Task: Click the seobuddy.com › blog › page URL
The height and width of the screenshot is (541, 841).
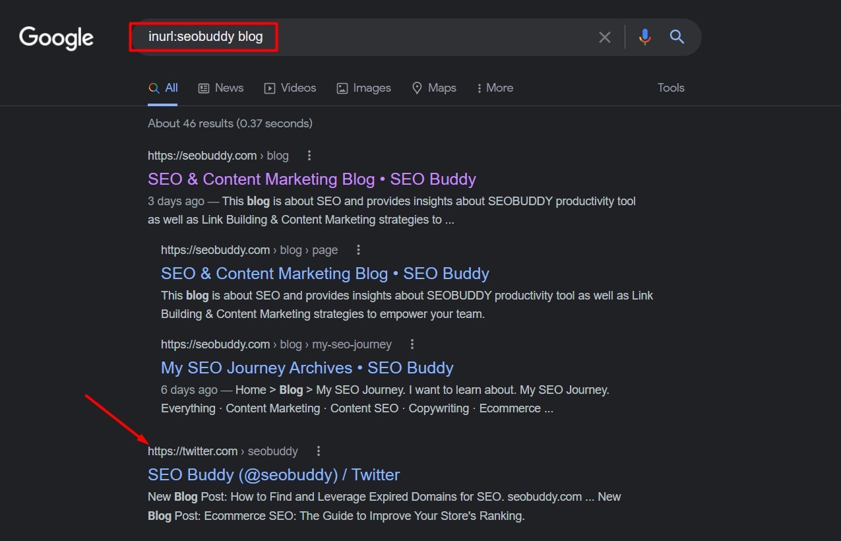Action: (249, 250)
